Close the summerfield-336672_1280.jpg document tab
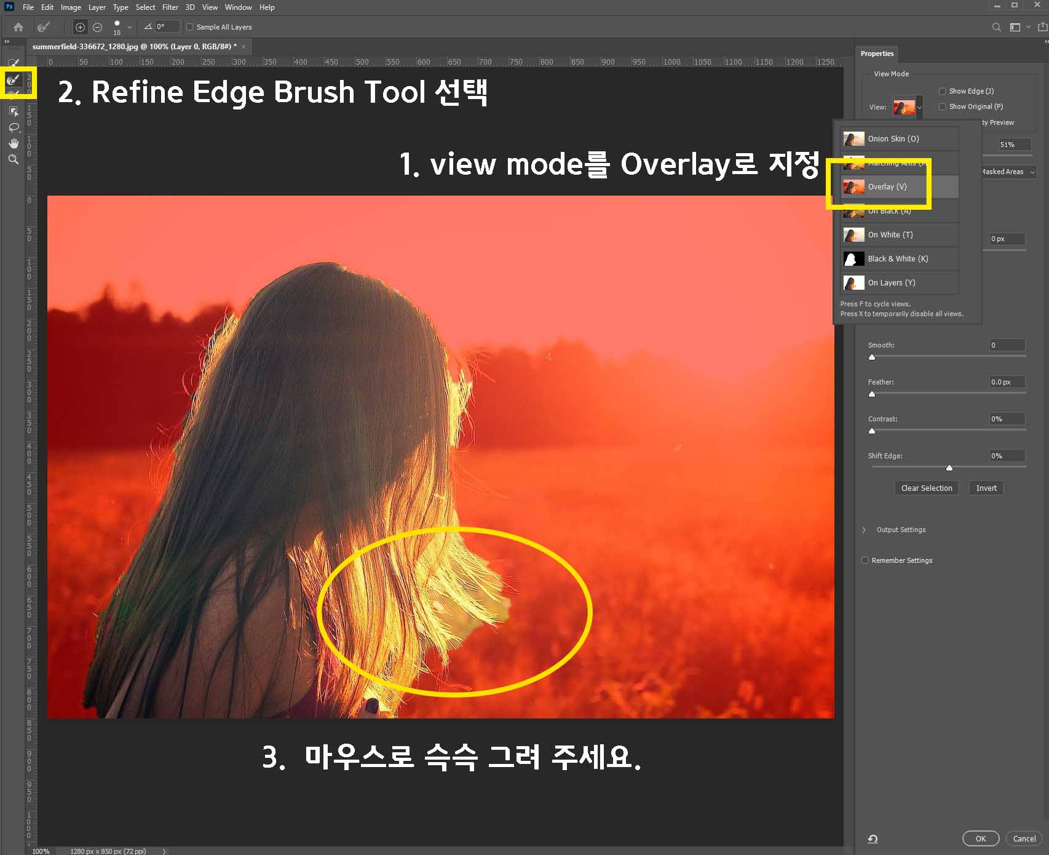Screen dimensions: 1049x855 click(243, 47)
